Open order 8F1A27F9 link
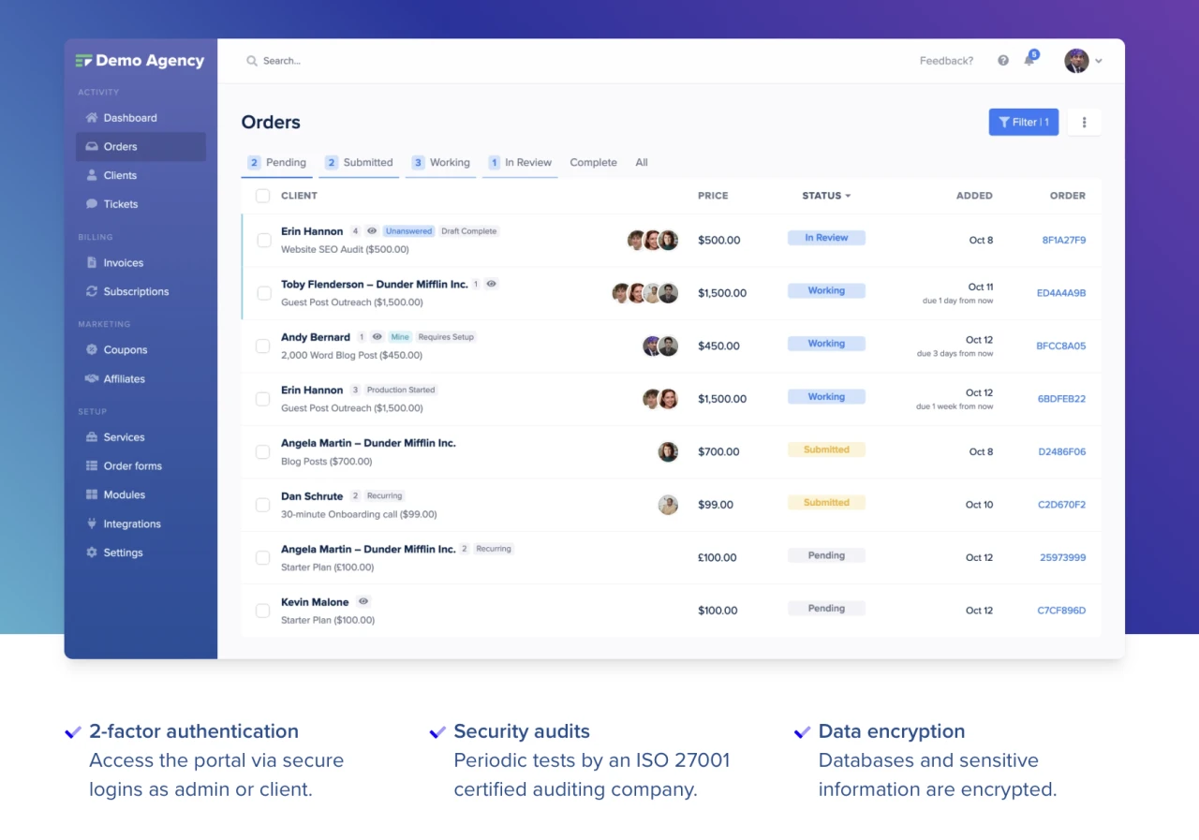This screenshot has width=1199, height=840. pos(1064,240)
